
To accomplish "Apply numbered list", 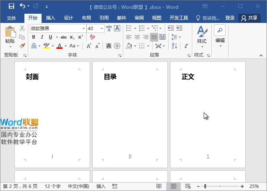I will [142, 28].
